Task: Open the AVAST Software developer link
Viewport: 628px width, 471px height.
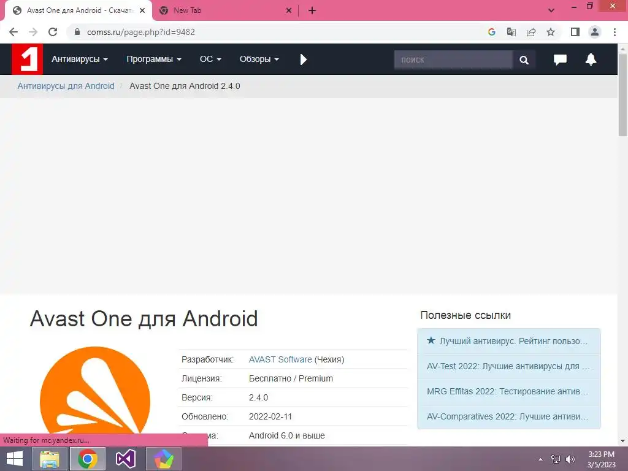Action: (x=280, y=359)
